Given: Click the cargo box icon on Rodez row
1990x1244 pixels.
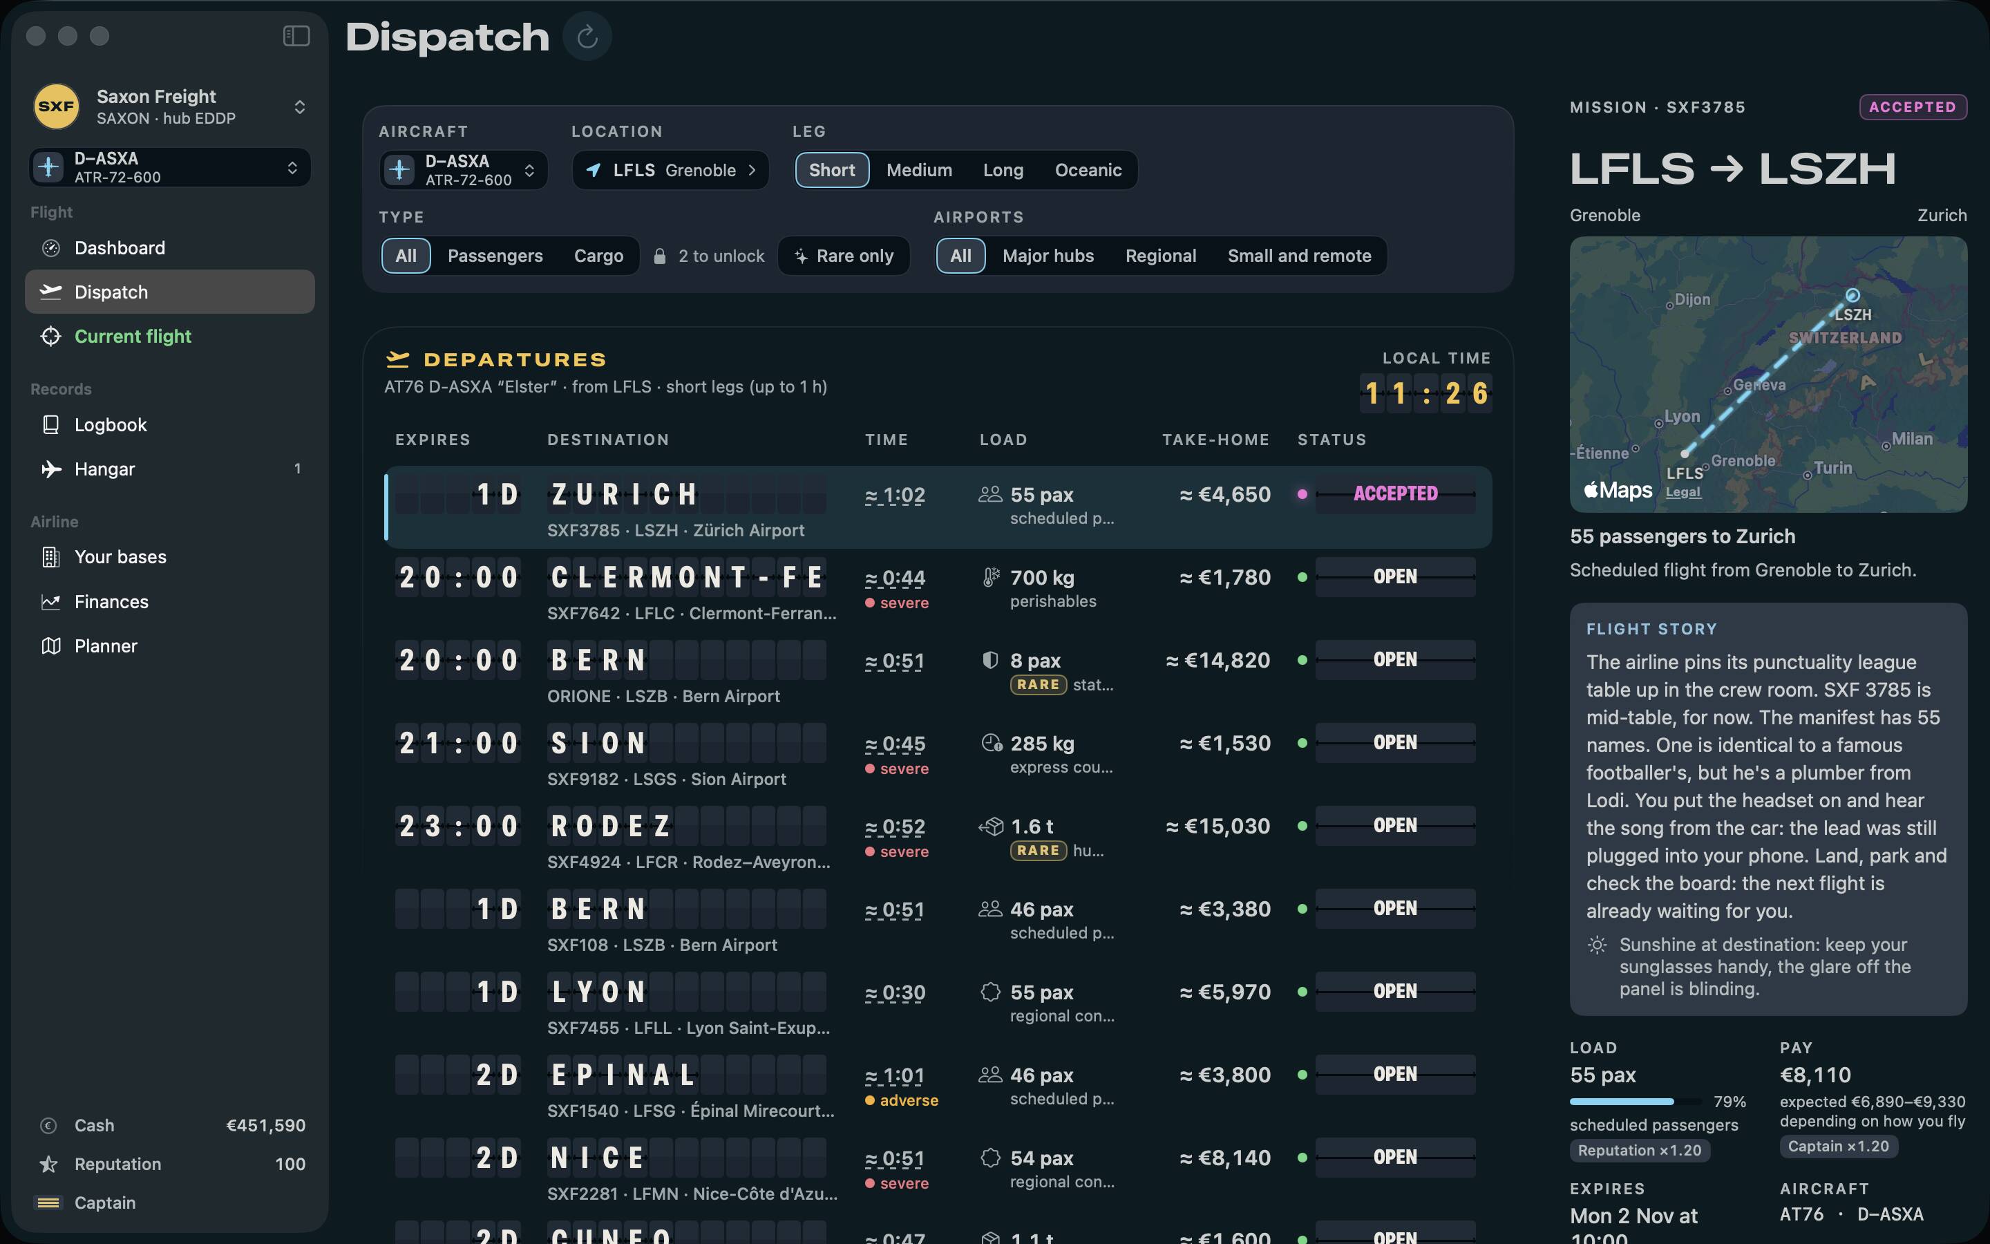Looking at the screenshot, I should point(990,826).
